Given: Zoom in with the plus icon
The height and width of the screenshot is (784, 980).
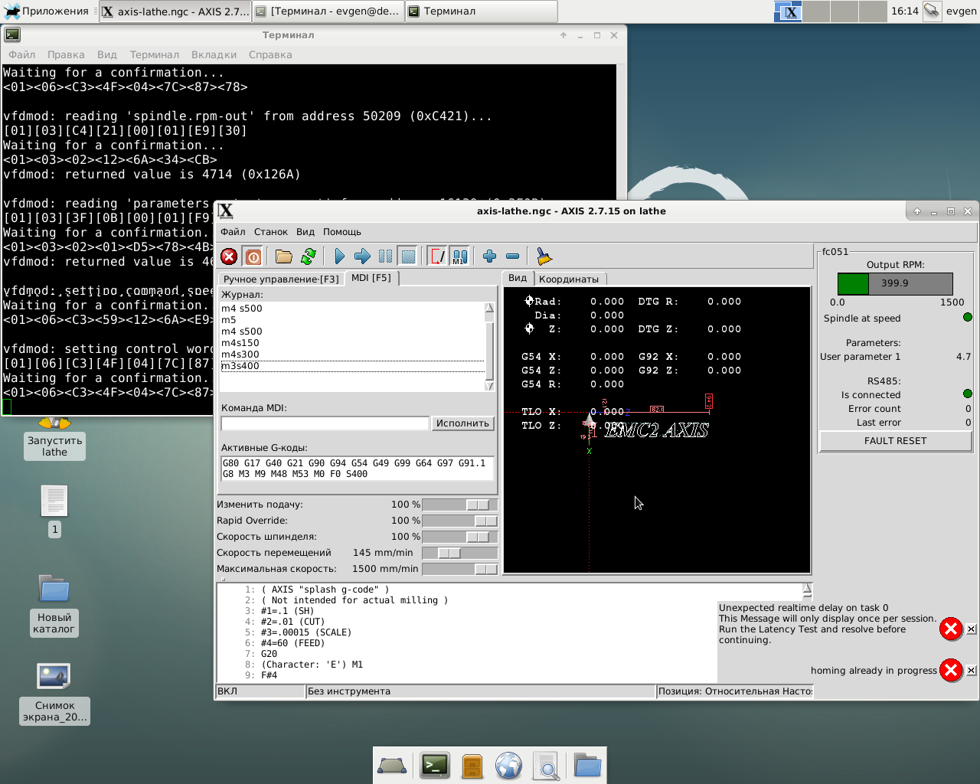Looking at the screenshot, I should click(x=490, y=256).
